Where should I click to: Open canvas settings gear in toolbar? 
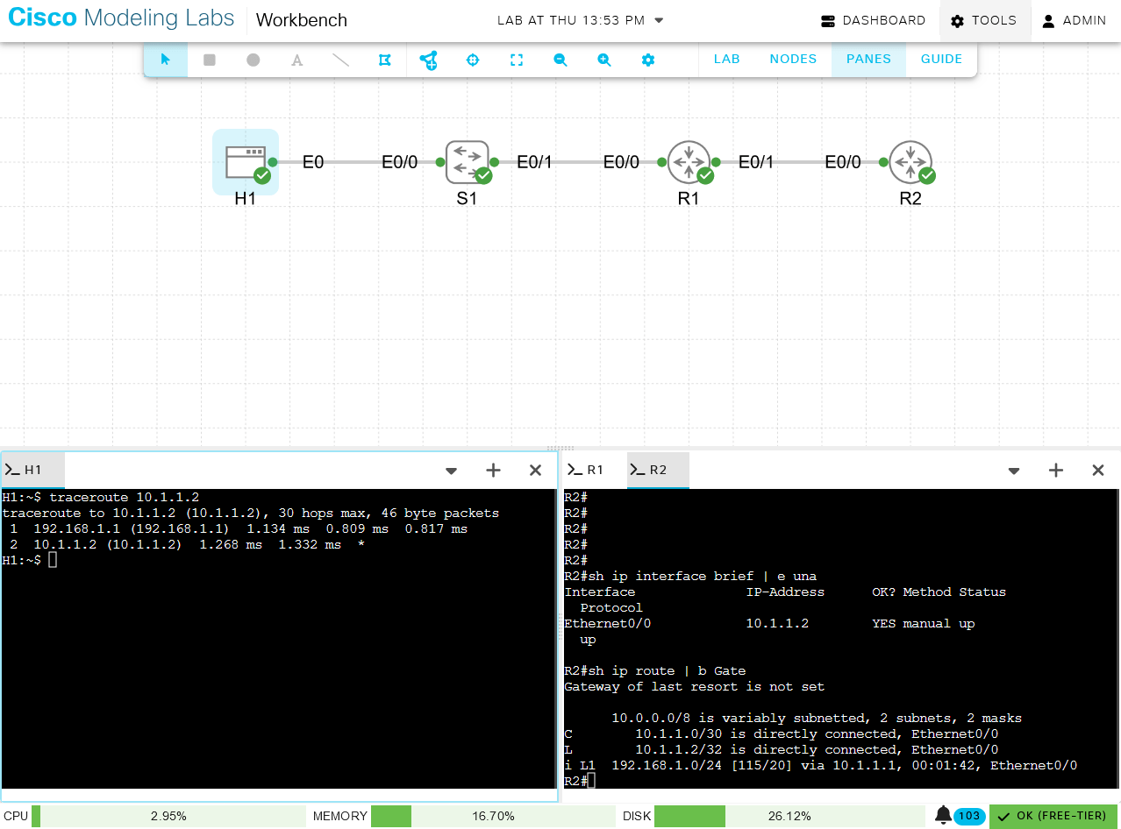click(x=648, y=60)
